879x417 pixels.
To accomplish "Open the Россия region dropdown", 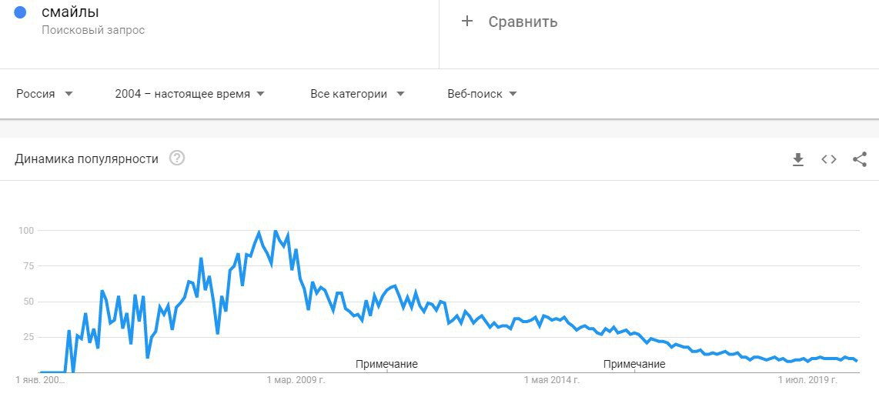I will pos(45,94).
